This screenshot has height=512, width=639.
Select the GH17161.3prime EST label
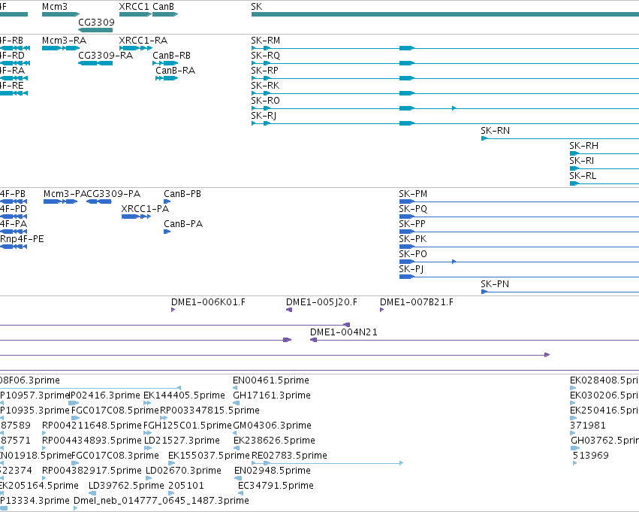click(x=272, y=395)
